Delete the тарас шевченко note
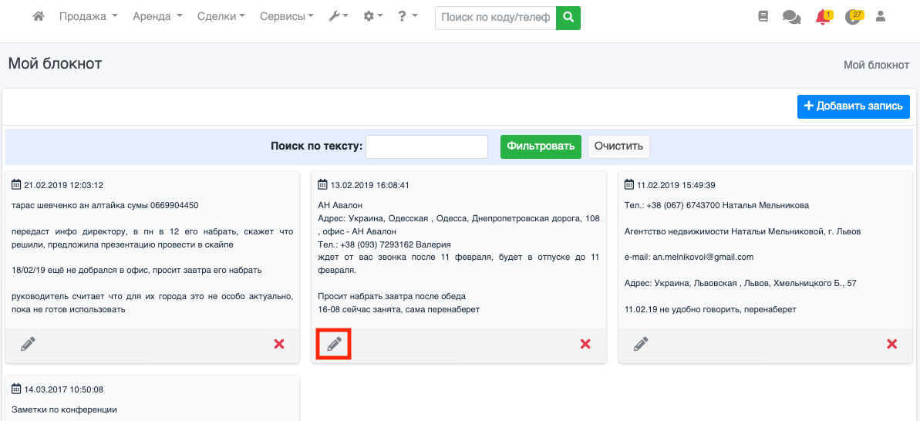 coord(279,344)
